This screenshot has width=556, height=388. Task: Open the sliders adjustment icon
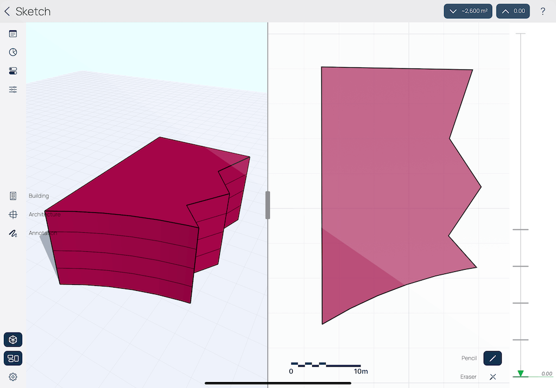[13, 90]
